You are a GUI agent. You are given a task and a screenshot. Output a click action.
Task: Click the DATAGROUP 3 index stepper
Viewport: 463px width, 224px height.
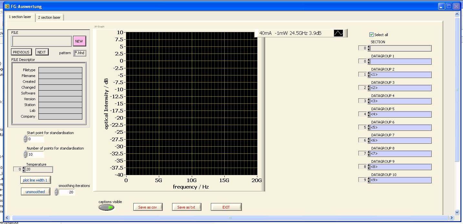(x=369, y=88)
